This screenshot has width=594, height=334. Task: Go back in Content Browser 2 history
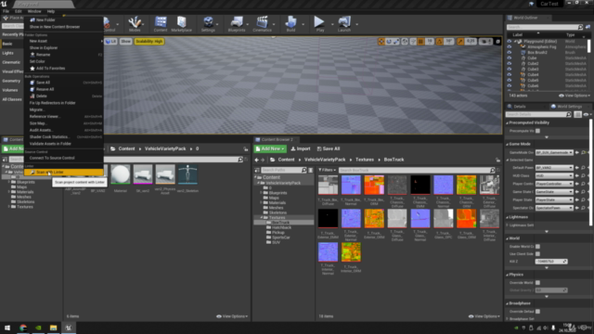pyautogui.click(x=257, y=160)
